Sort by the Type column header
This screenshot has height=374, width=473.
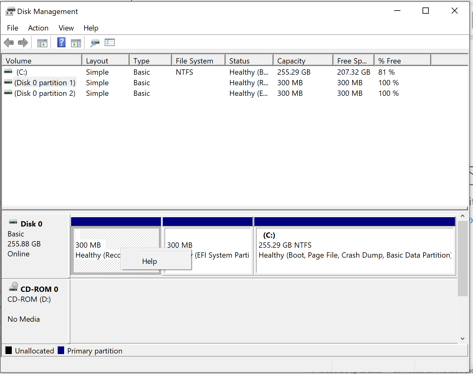click(x=151, y=60)
